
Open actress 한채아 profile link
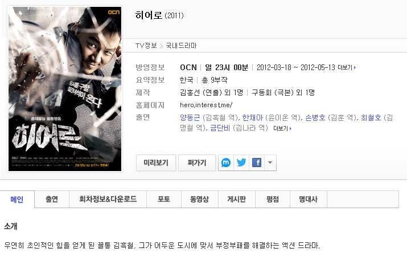(253, 118)
